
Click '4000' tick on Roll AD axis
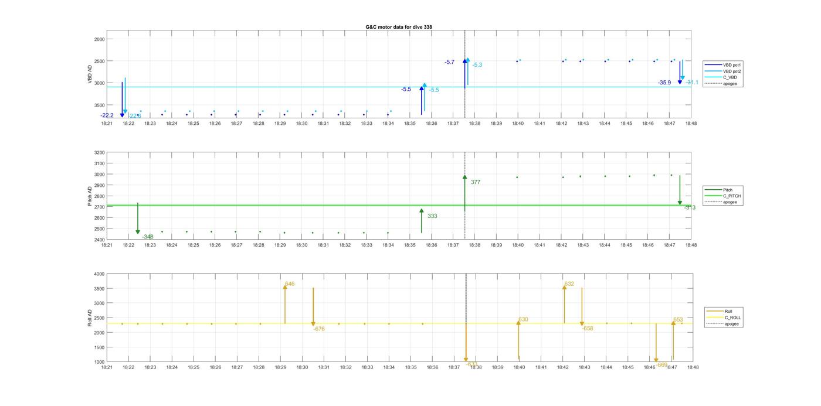99,274
